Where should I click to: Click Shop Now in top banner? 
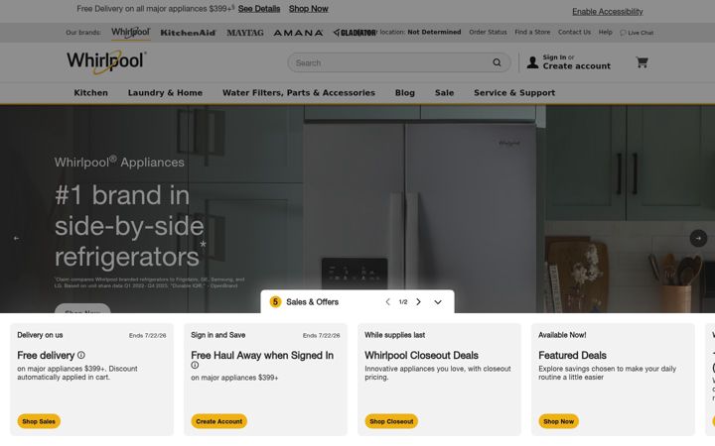[x=308, y=9]
